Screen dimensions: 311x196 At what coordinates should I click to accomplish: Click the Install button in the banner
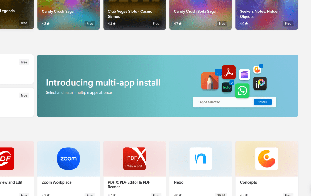pos(262,102)
